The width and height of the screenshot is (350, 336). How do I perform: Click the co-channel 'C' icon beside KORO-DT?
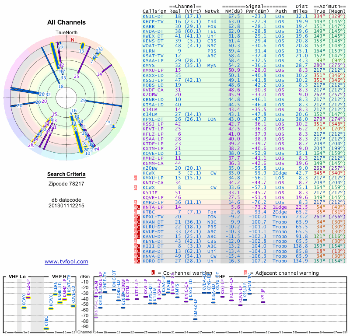coord(139,260)
